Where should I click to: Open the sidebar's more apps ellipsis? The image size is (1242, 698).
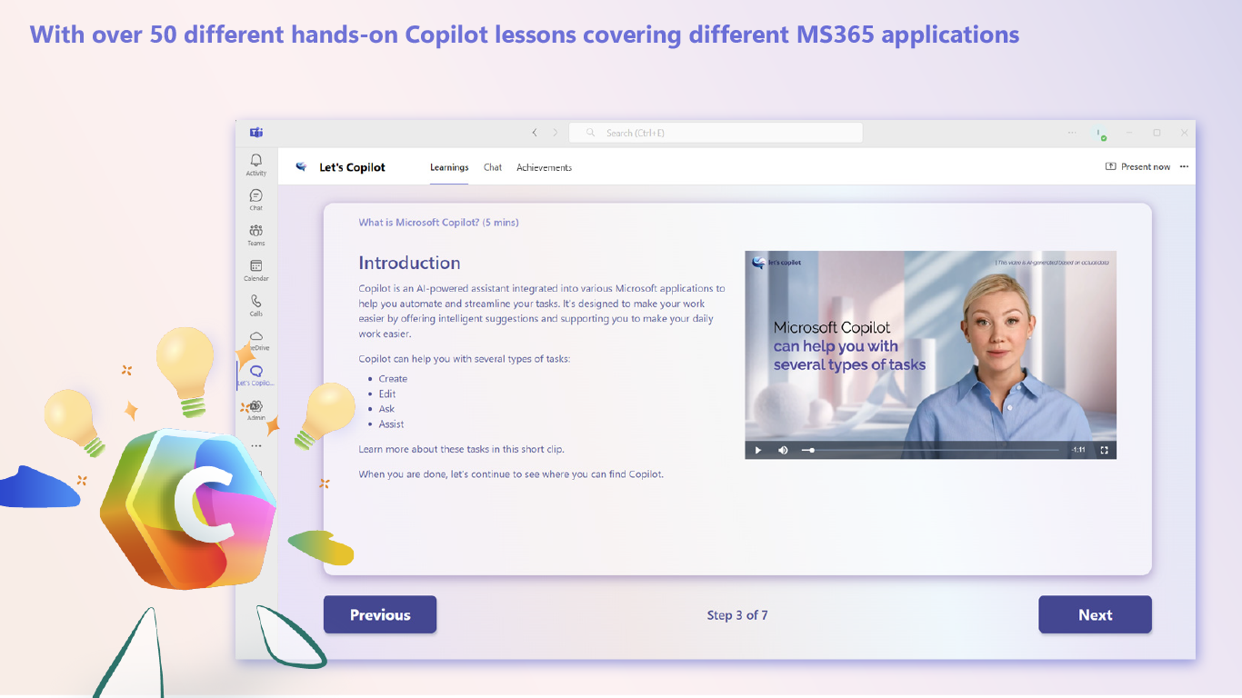pyautogui.click(x=256, y=446)
